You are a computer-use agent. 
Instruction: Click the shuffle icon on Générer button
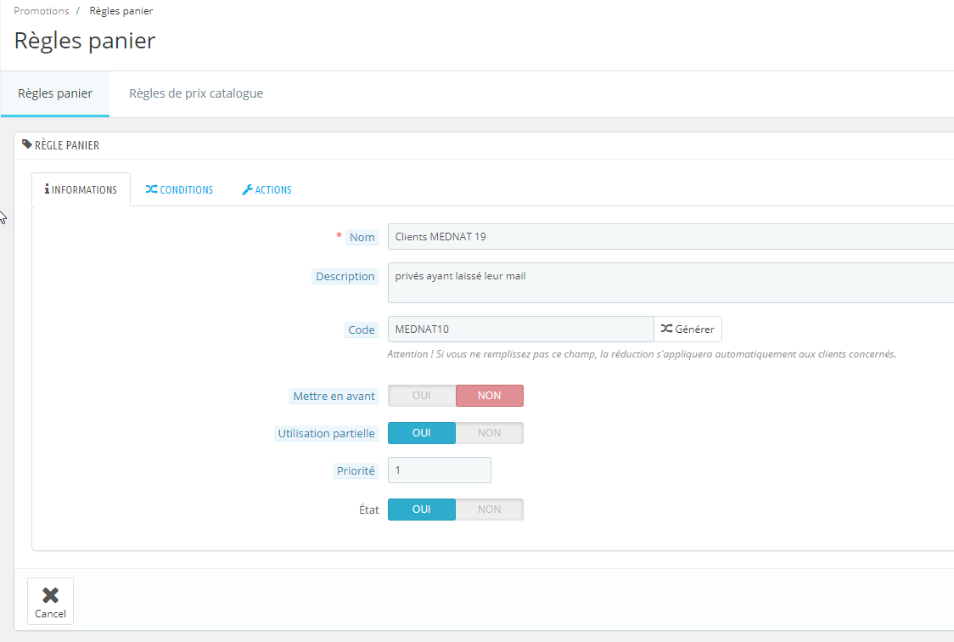pyautogui.click(x=667, y=329)
